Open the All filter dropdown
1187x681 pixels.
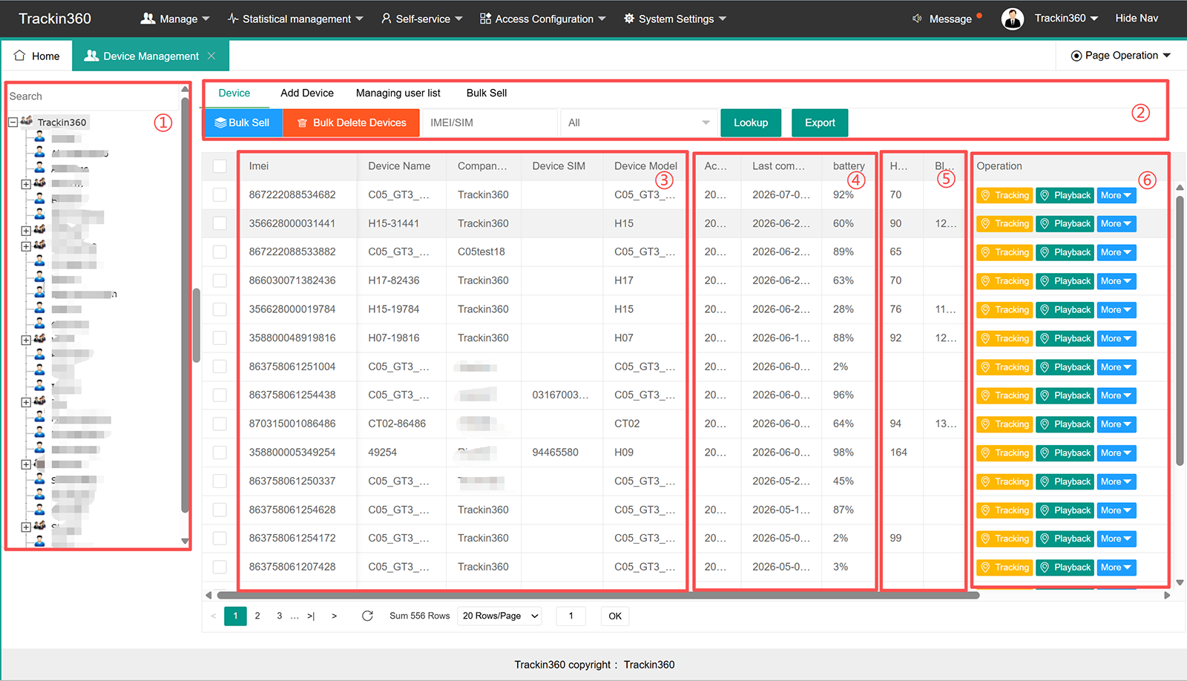pos(639,122)
